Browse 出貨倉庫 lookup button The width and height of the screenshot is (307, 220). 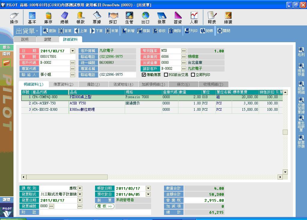pyautogui.click(x=184, y=63)
